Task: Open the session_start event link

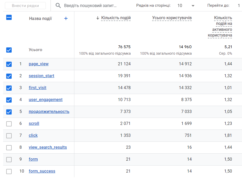Action: coord(41,76)
